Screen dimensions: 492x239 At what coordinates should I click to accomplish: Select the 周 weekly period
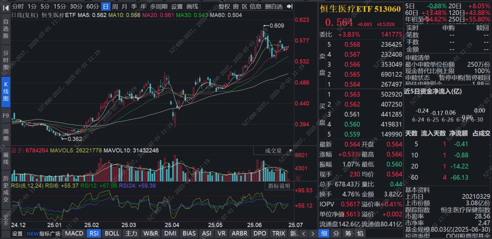[x=115, y=6]
